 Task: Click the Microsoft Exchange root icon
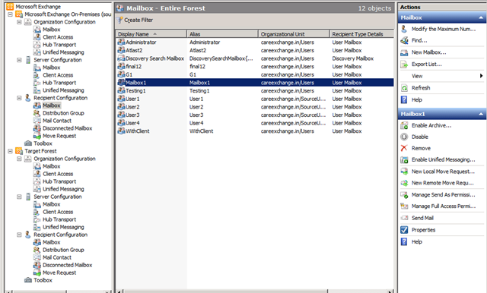(10, 7)
